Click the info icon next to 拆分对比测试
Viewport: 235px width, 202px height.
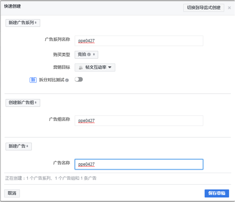[x=67, y=80]
